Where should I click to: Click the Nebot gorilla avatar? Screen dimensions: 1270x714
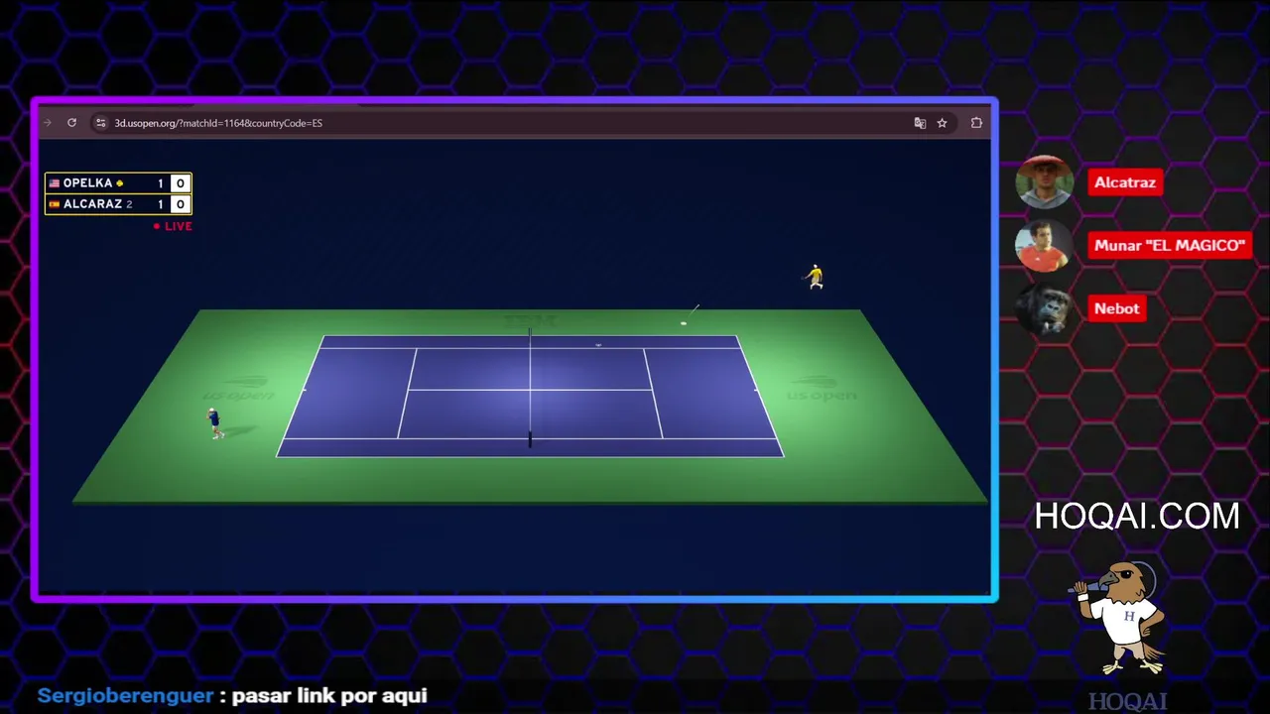pos(1045,308)
